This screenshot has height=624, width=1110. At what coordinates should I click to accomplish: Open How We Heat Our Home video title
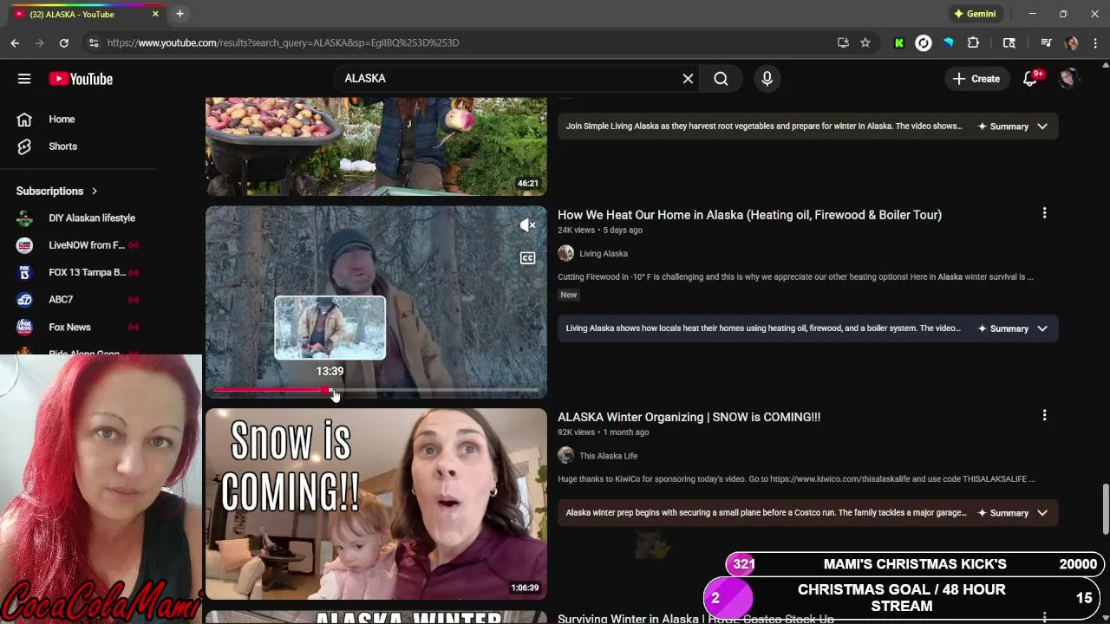[x=749, y=215]
